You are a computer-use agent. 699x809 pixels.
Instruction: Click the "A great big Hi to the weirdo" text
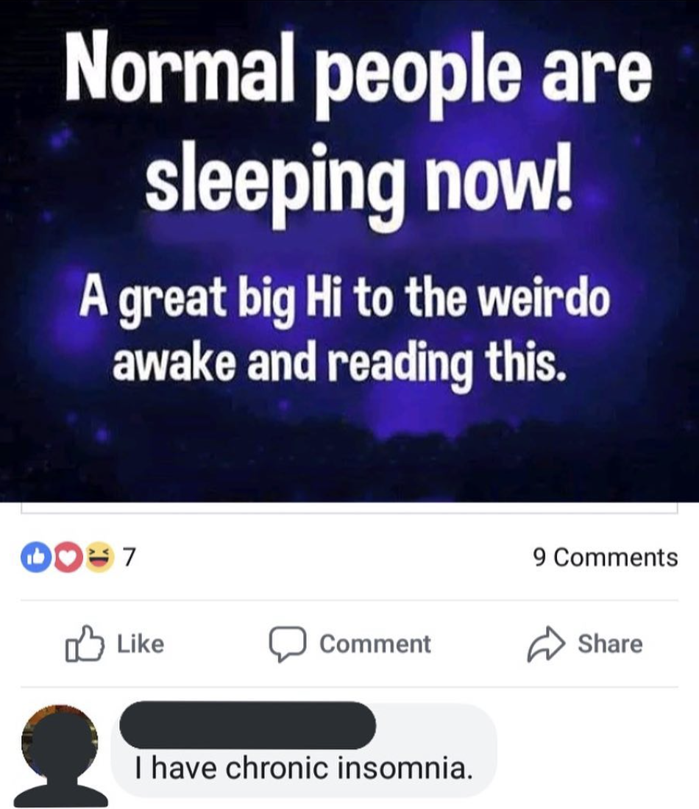click(344, 301)
